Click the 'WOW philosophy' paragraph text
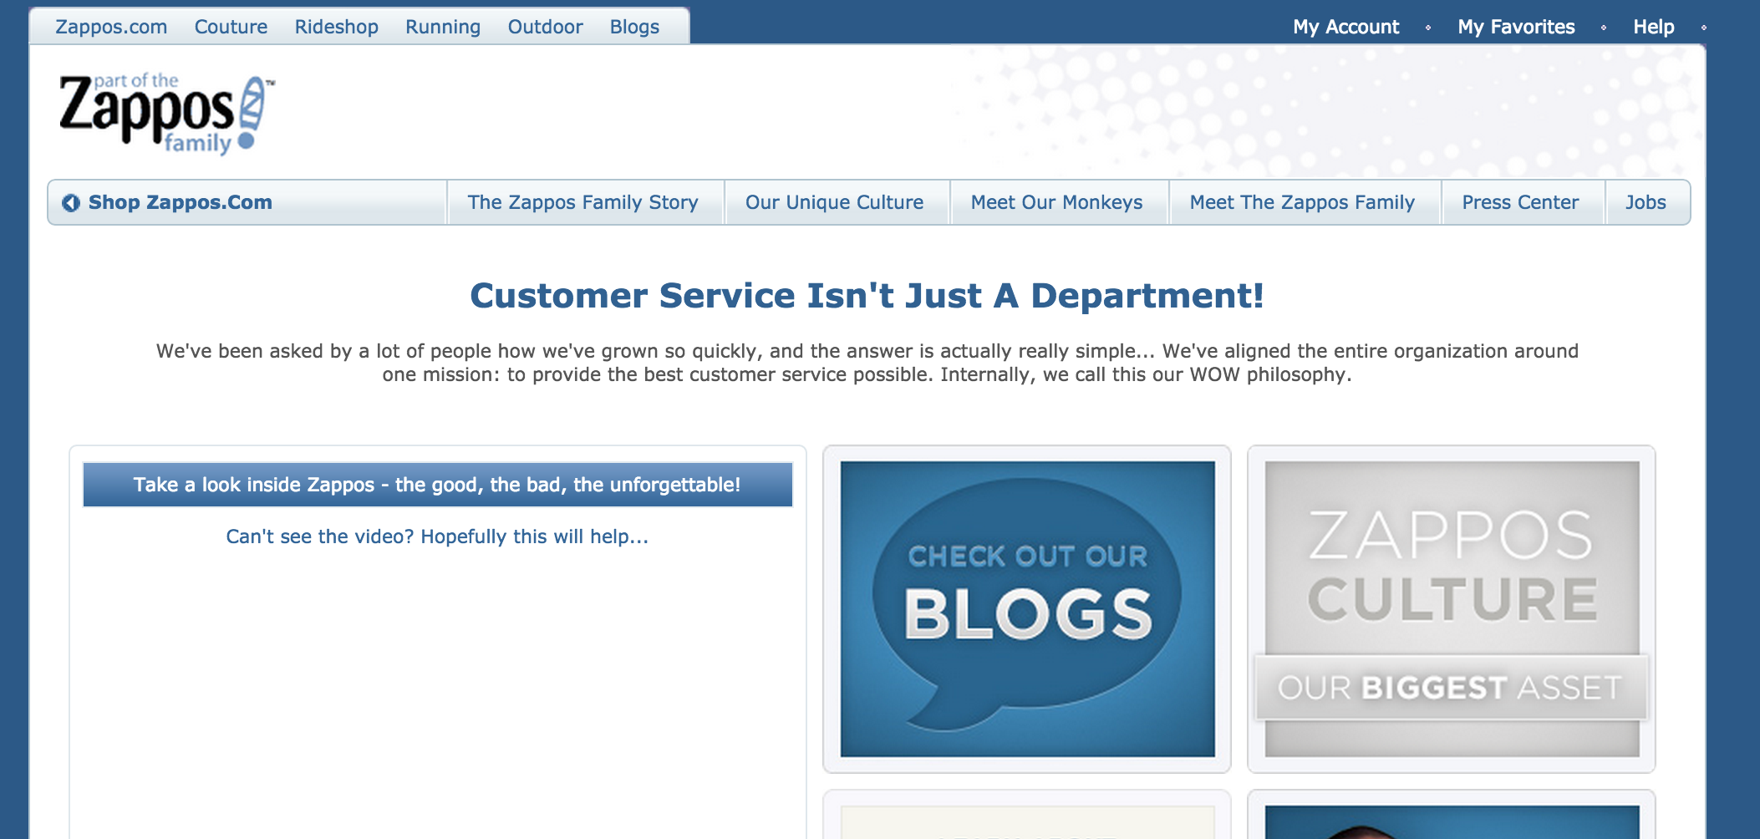Image resolution: width=1760 pixels, height=839 pixels. tap(867, 363)
